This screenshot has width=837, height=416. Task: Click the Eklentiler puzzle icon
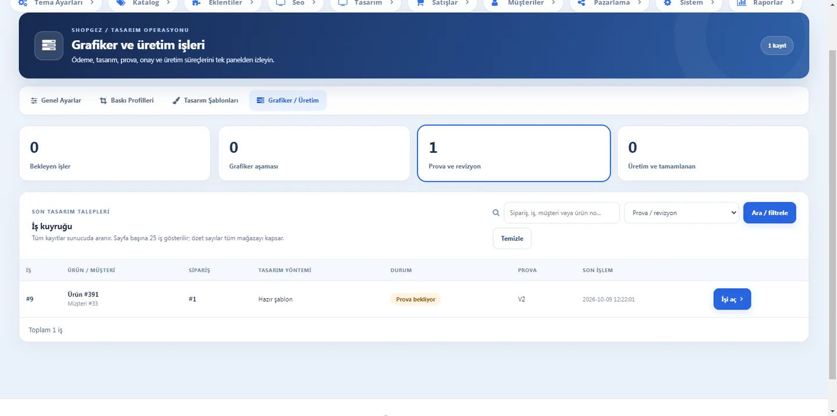(x=197, y=3)
